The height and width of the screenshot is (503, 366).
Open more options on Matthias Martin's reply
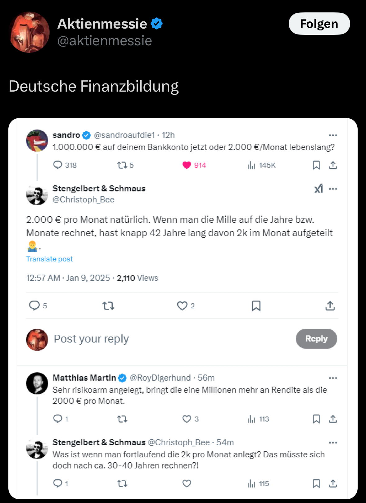tap(333, 378)
